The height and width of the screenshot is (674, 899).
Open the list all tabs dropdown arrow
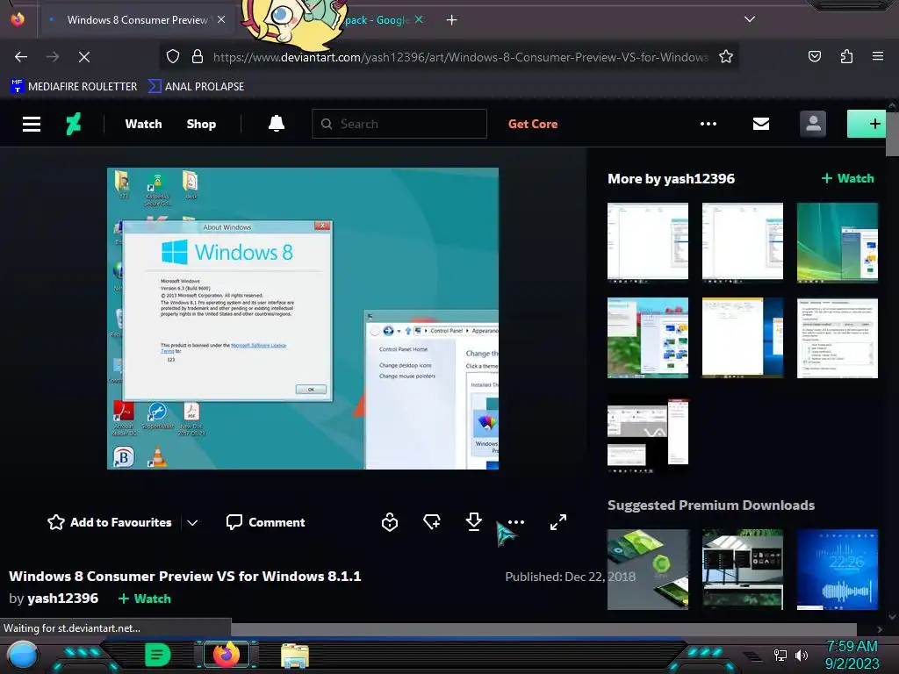pyautogui.click(x=750, y=19)
